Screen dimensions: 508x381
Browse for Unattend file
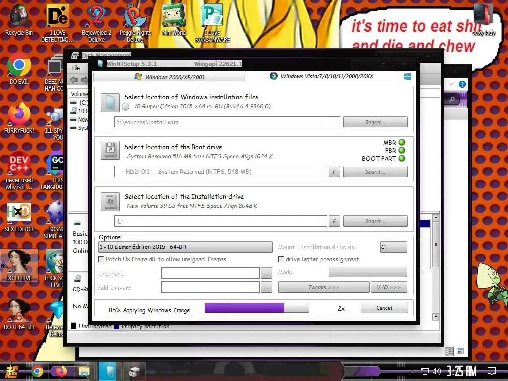[266, 273]
